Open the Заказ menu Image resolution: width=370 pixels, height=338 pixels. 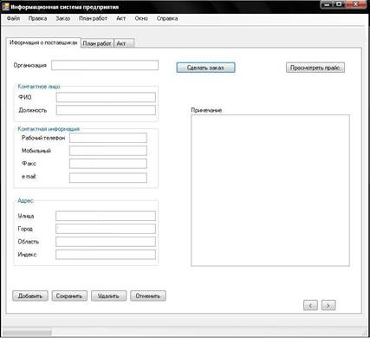tap(63, 18)
